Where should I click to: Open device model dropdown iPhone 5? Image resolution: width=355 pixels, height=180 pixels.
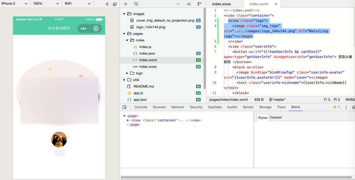15,3
